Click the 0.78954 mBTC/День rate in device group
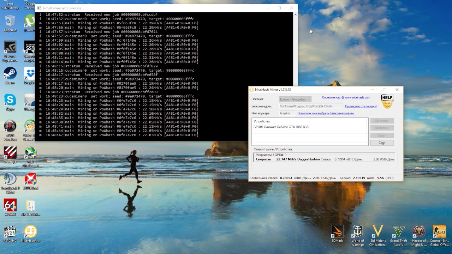This screenshot has height=254, width=452. coord(348,159)
